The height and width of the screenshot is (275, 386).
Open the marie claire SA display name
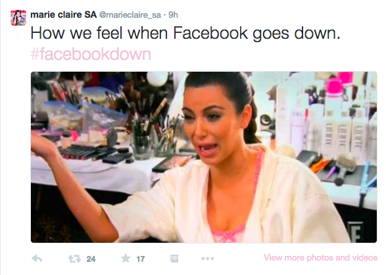(64, 14)
